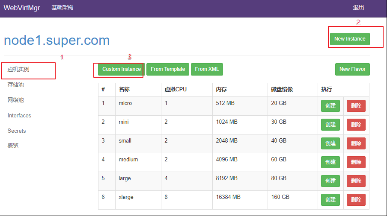The width and height of the screenshot is (387, 216).
Task: Click the New Flavor button
Action: (x=352, y=69)
